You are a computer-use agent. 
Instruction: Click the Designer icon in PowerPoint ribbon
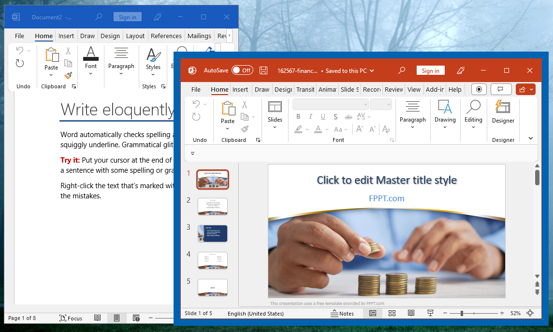click(503, 107)
